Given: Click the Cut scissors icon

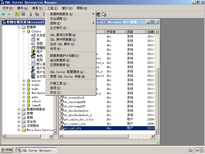Looking at the screenshot, I should click(x=31, y=14).
